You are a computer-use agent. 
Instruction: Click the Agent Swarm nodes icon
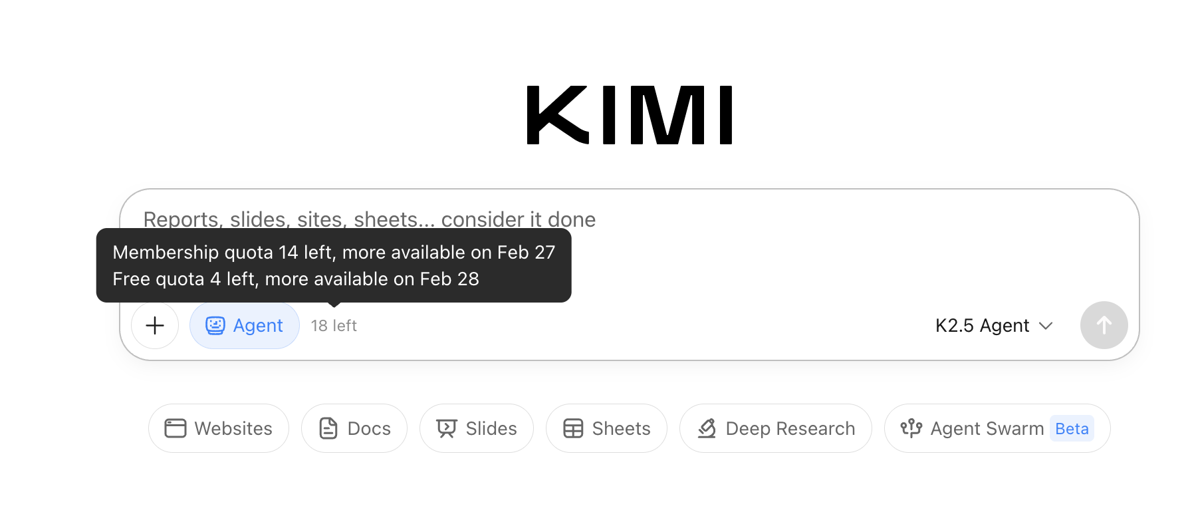tap(911, 428)
